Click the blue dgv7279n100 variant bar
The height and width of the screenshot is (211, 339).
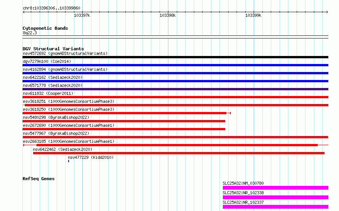click(x=175, y=65)
